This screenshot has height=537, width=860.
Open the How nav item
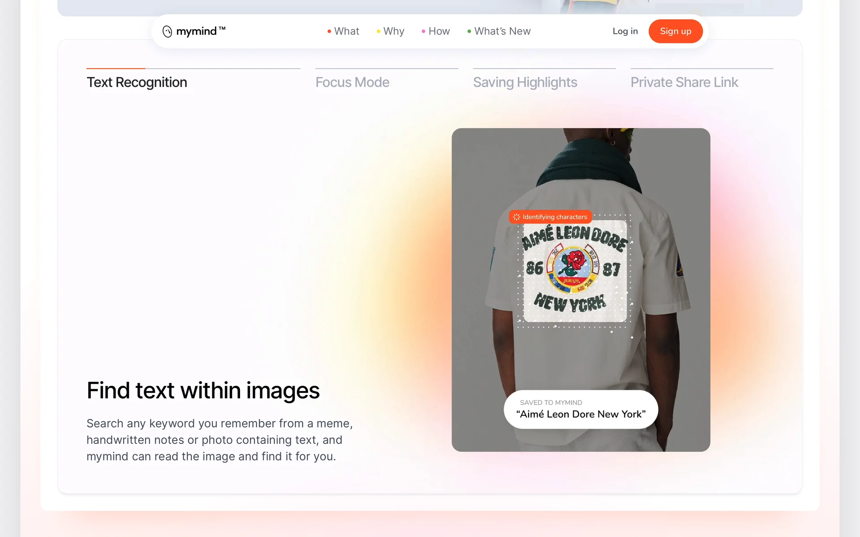(x=439, y=31)
